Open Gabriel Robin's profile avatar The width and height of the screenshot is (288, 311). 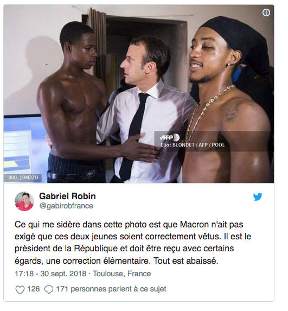click(x=24, y=201)
